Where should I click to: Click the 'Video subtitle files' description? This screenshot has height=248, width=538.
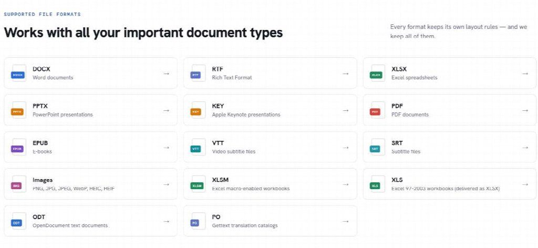tap(234, 152)
